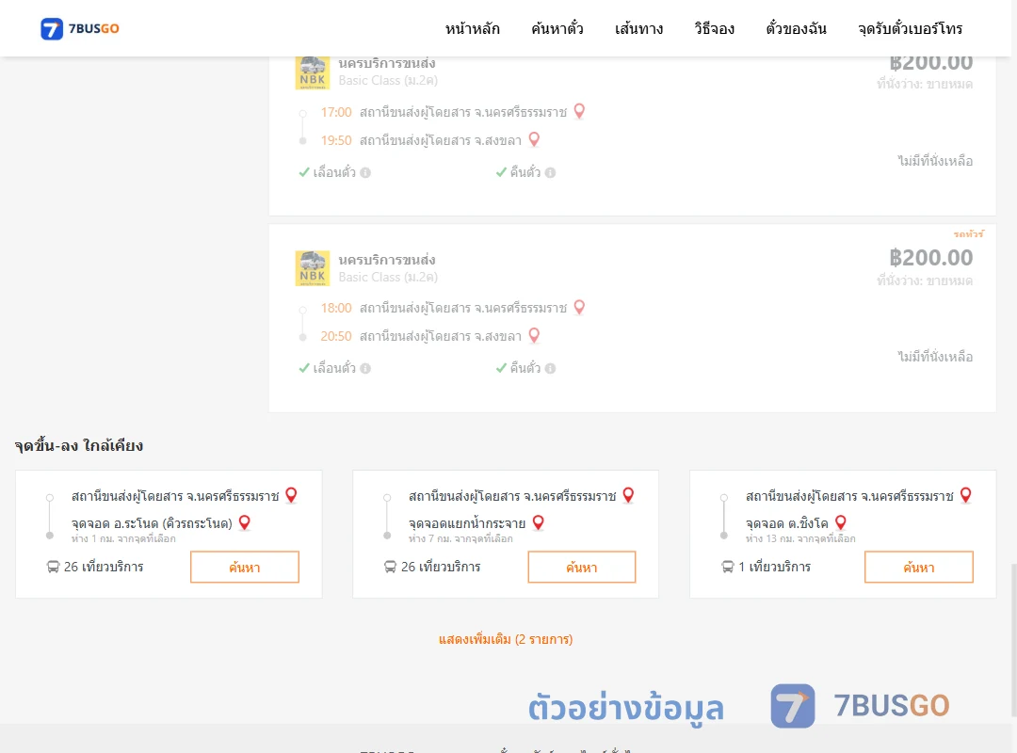Click NBK operator logo on 17:00 trip

[313, 72]
